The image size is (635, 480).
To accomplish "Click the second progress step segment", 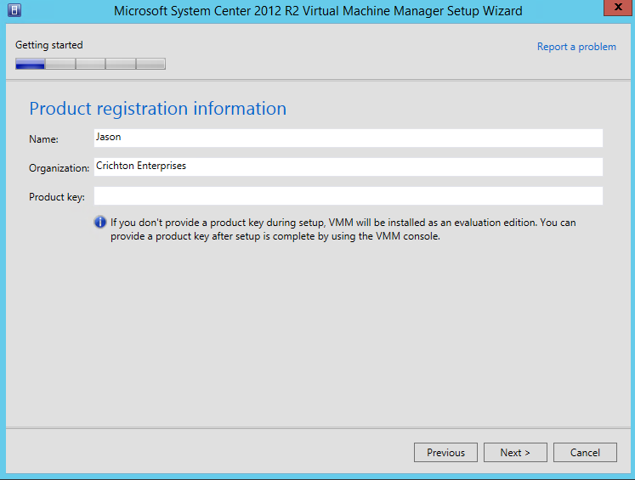I will pyautogui.click(x=60, y=64).
